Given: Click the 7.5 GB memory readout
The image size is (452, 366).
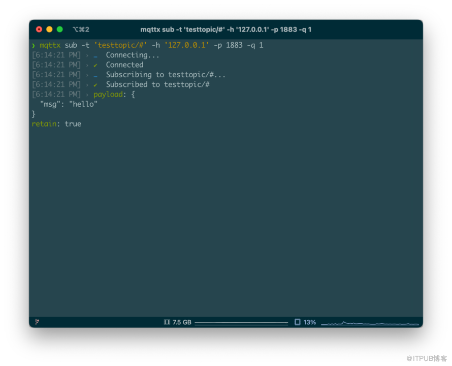Looking at the screenshot, I should 182,322.
